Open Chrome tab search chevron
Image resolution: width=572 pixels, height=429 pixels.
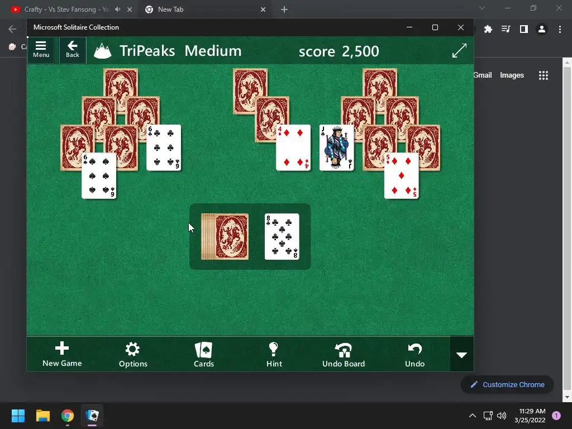tap(482, 8)
